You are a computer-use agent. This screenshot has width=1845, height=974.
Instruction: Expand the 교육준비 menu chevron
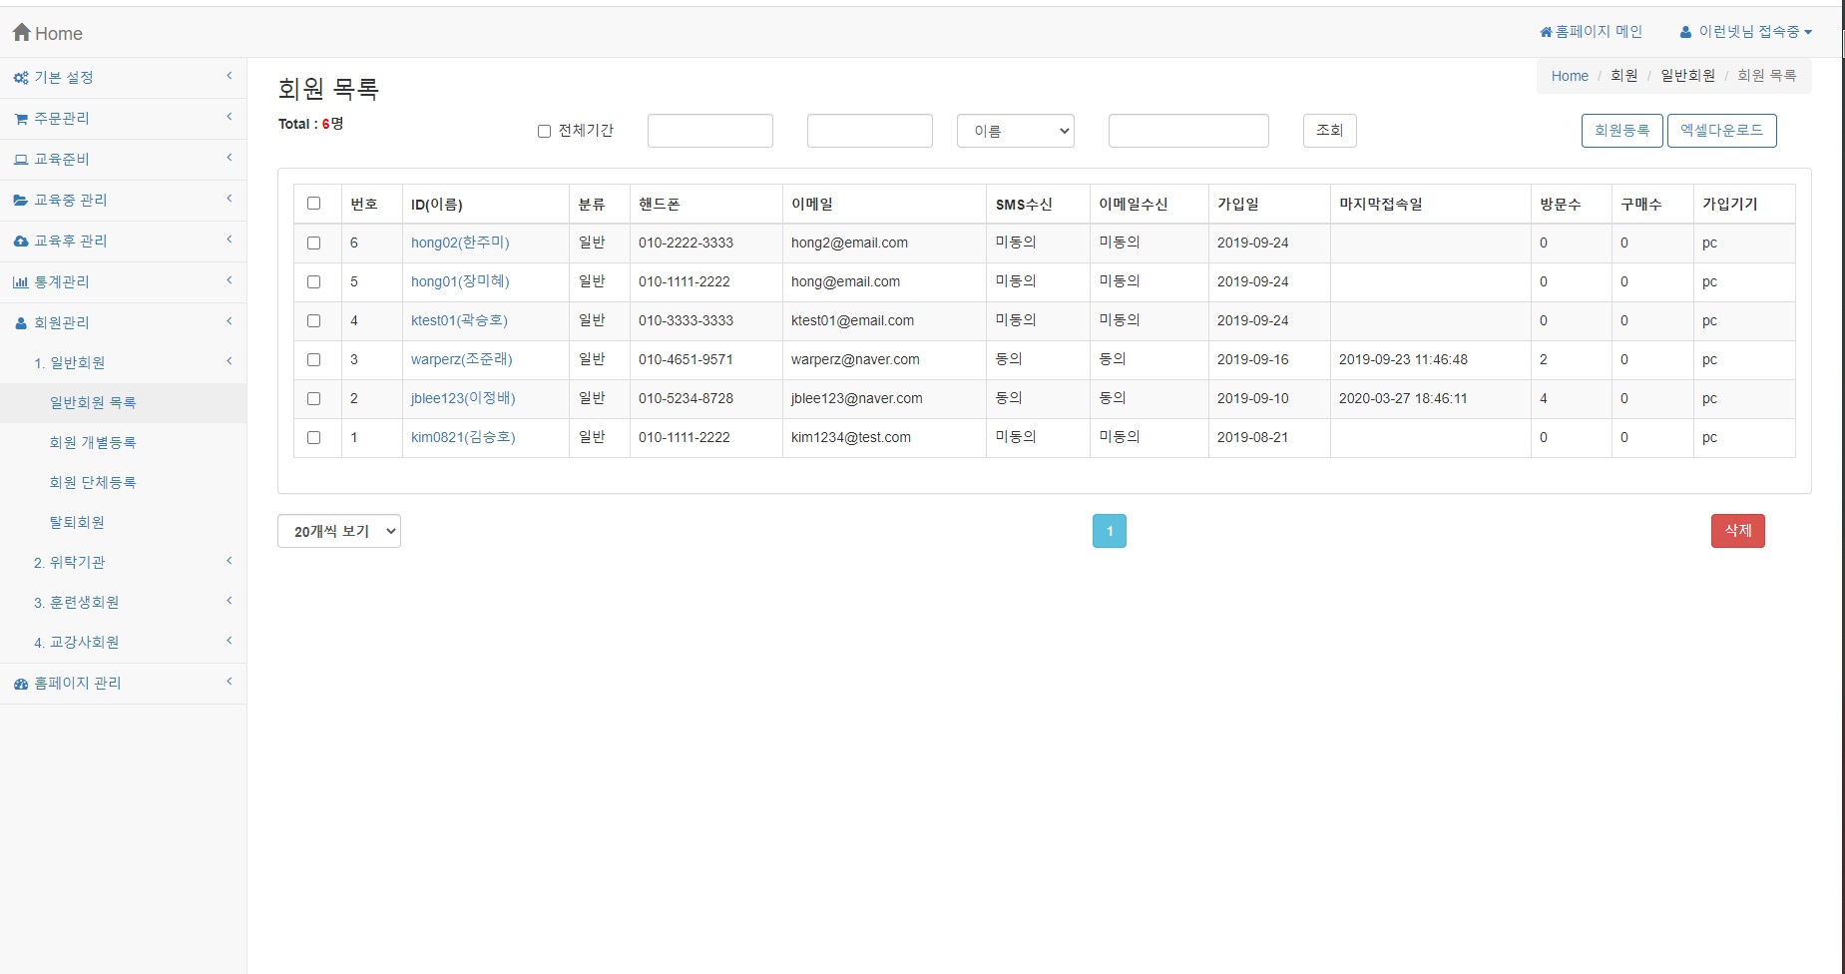(x=230, y=158)
